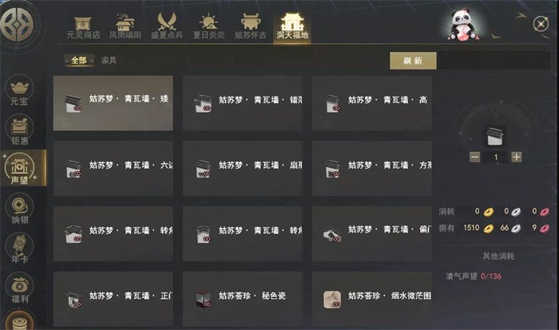Select the 全部 filter tab
This screenshot has height=330, width=559.
click(x=79, y=60)
